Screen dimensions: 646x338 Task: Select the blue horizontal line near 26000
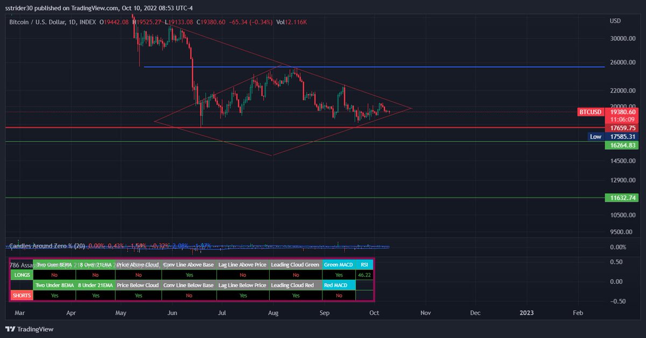(x=374, y=67)
